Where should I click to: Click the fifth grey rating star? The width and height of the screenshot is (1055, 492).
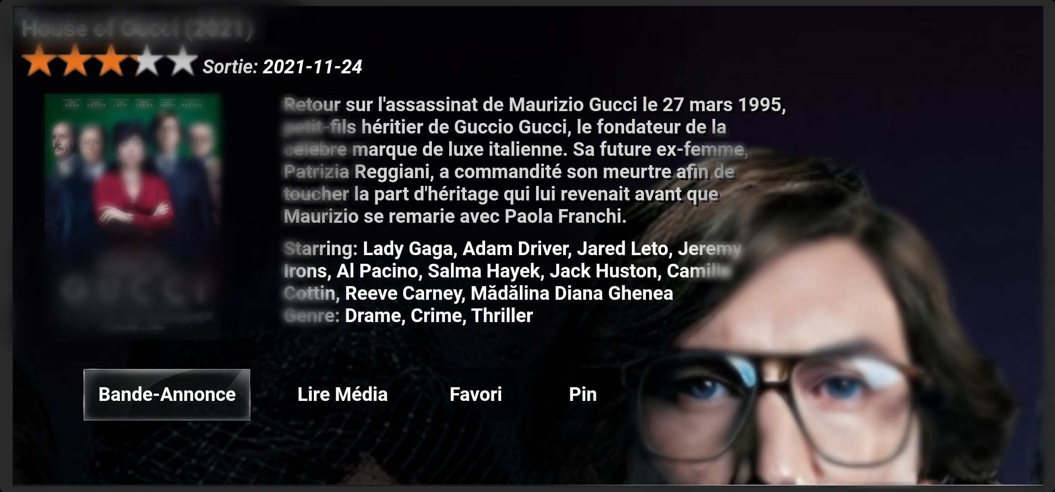click(182, 61)
